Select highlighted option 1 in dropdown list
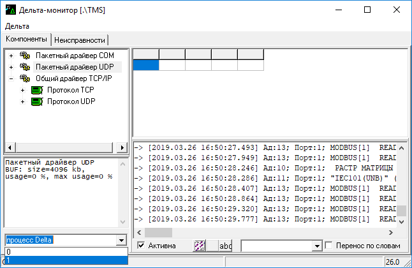412x268 pixels. click(64, 260)
